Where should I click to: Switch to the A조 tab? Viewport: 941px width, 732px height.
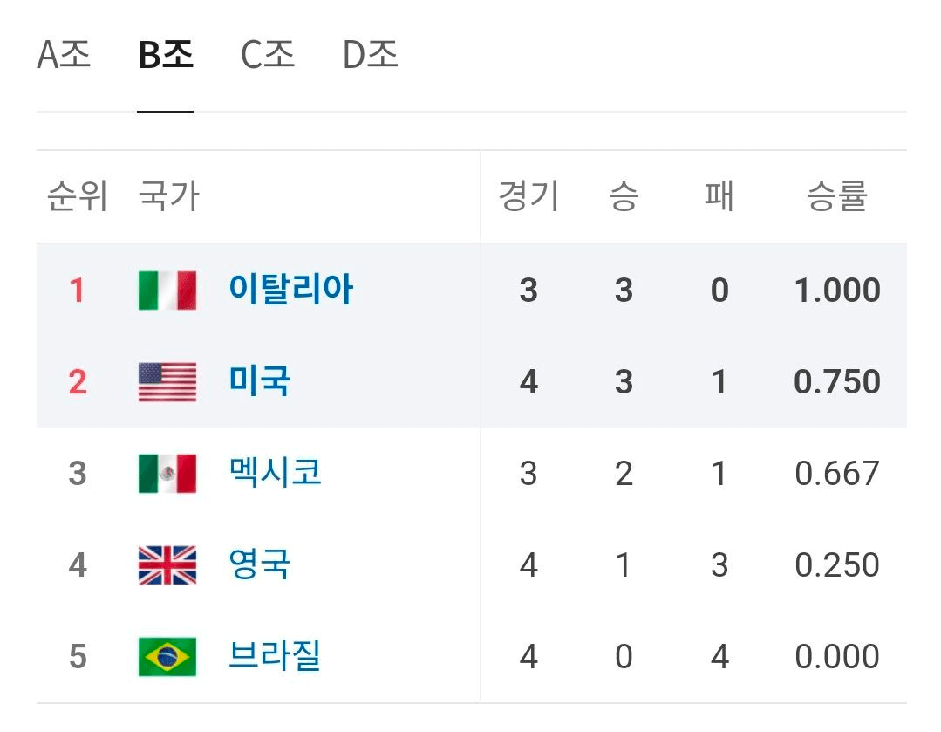pos(64,56)
